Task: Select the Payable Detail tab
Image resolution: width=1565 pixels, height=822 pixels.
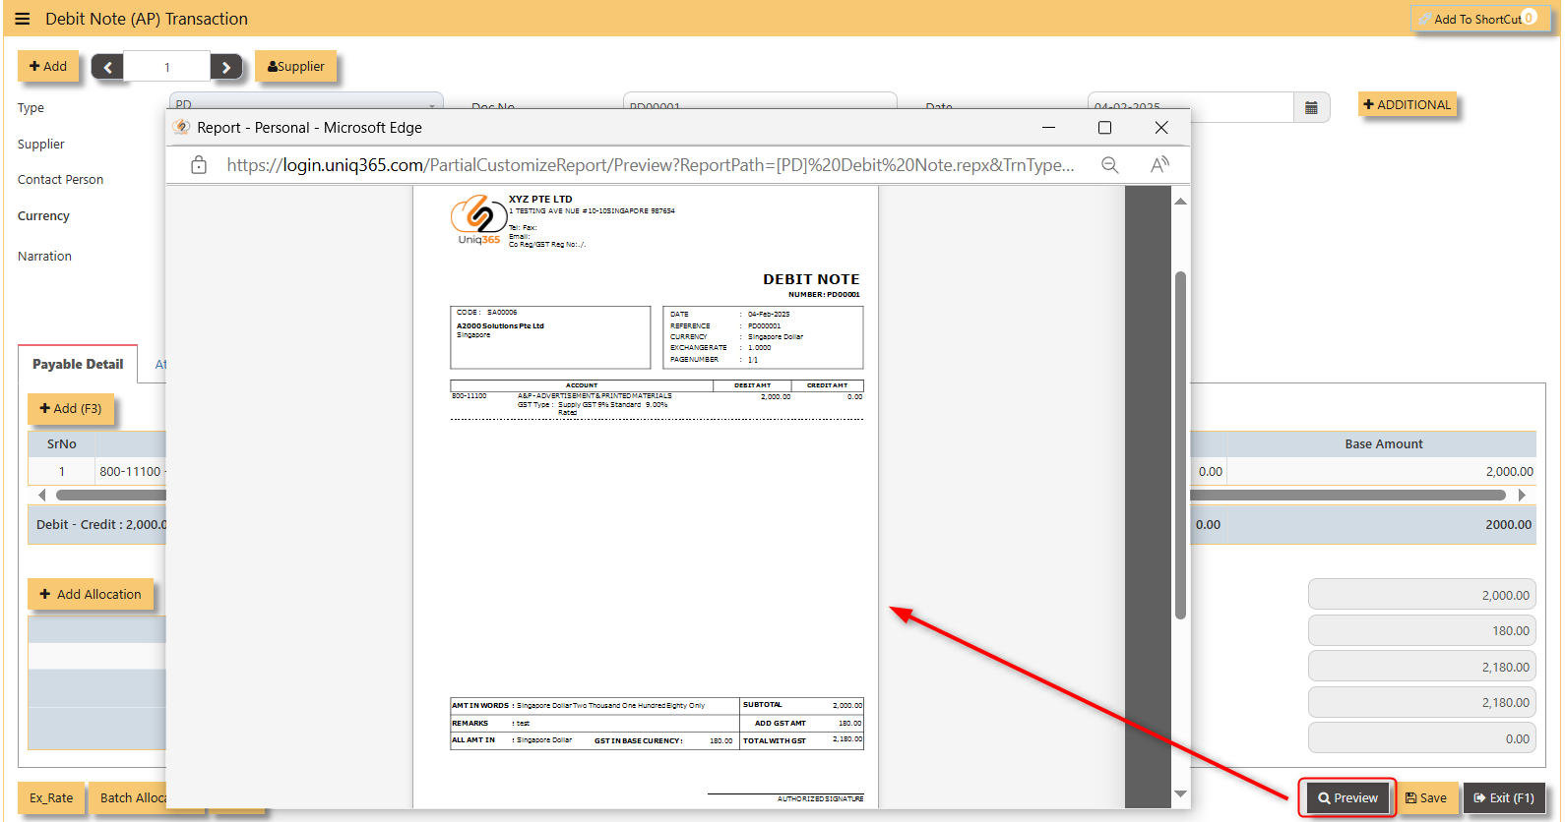Action: (78, 364)
